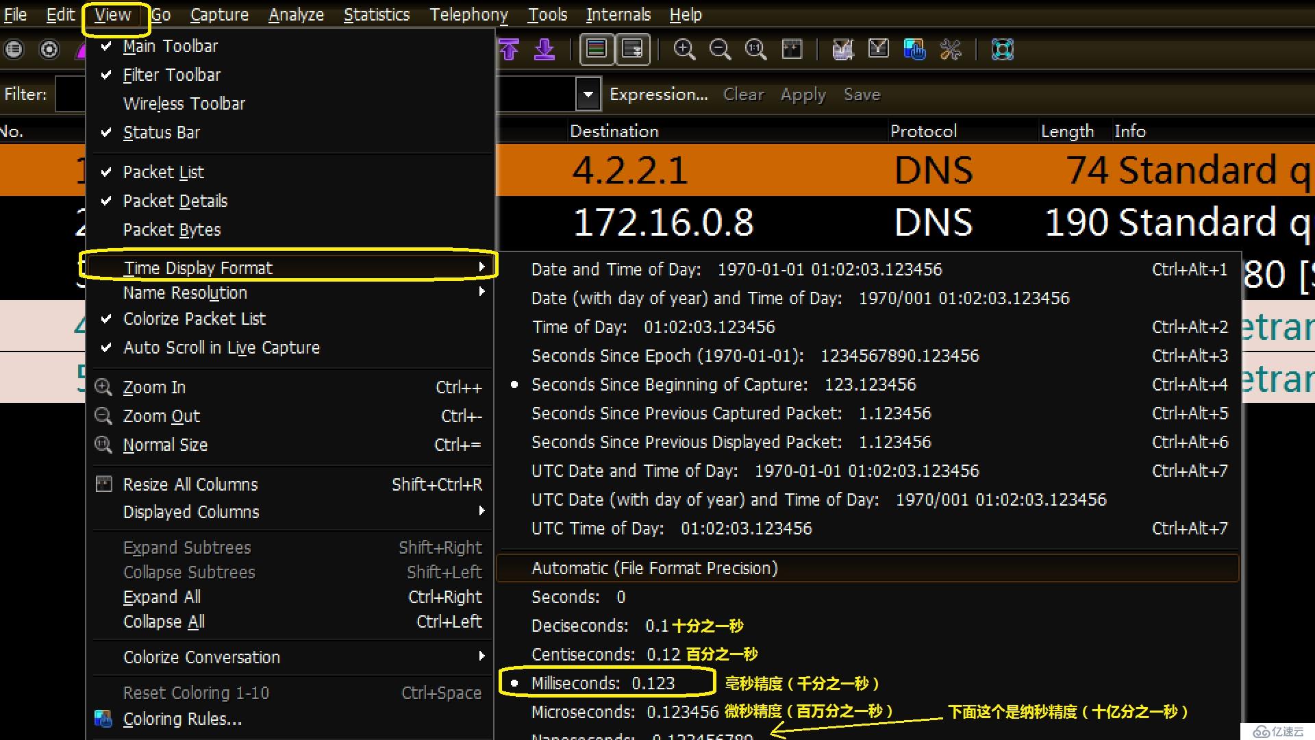Choose Expand All in View menu
This screenshot has width=1315, height=740.
pyautogui.click(x=289, y=597)
